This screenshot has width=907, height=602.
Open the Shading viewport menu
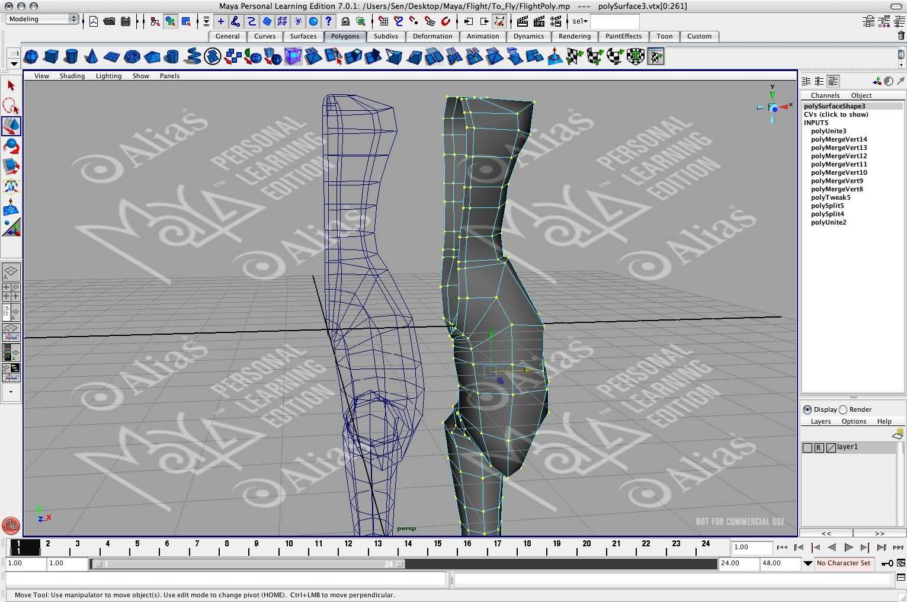[x=72, y=76]
